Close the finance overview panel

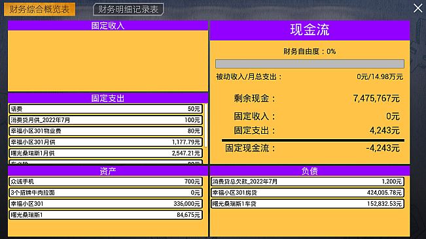pyautogui.click(x=418, y=8)
